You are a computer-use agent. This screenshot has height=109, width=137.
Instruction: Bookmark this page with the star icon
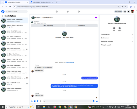(125, 7)
